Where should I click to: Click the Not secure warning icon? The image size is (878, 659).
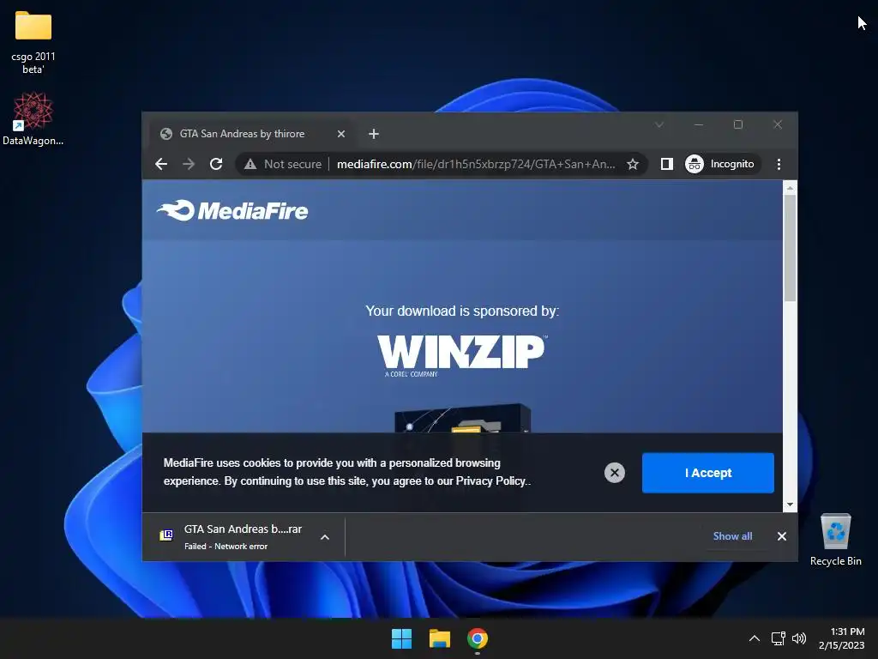click(x=250, y=164)
